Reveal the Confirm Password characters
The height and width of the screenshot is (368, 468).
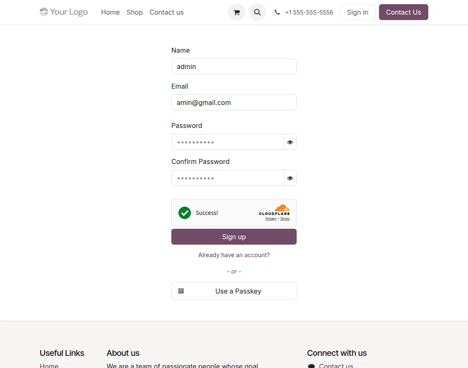(x=290, y=178)
